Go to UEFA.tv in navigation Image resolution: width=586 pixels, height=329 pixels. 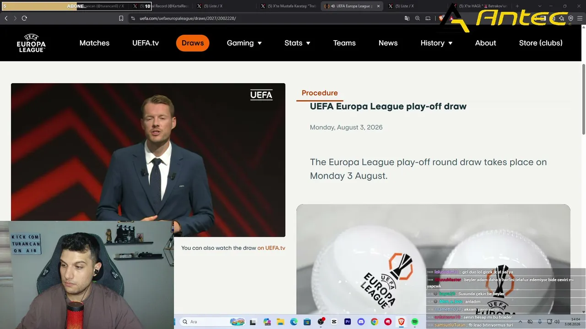146,43
